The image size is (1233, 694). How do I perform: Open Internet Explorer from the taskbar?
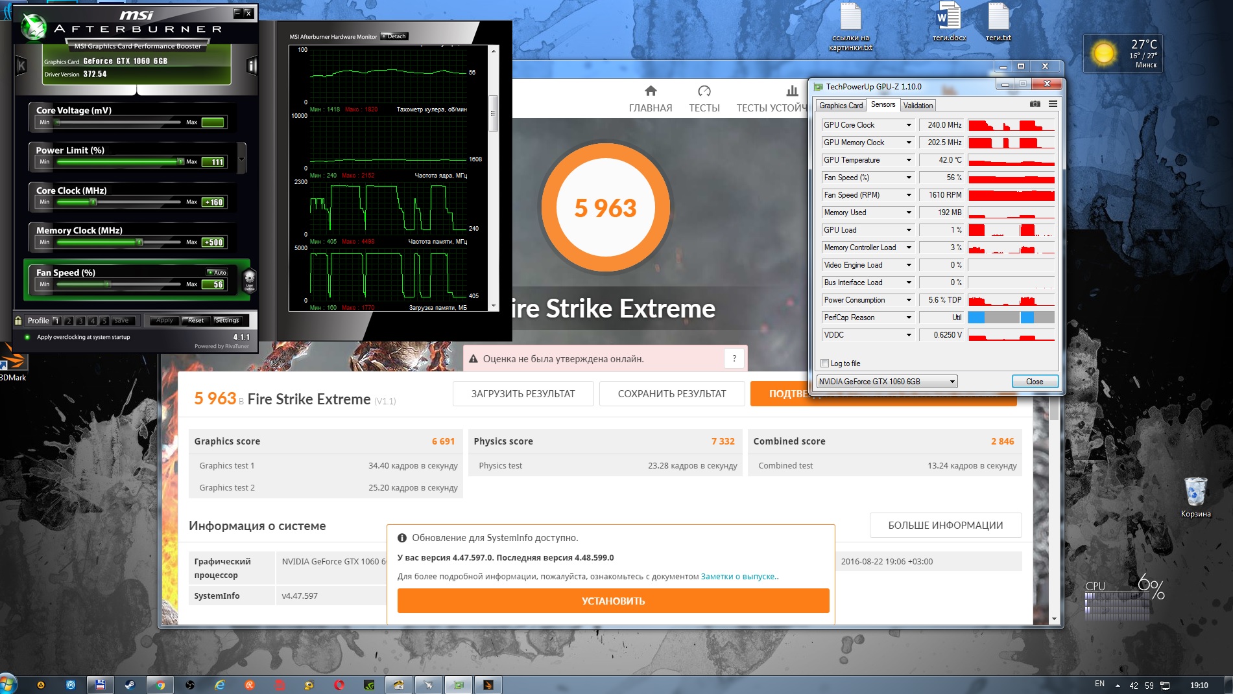pos(220,684)
